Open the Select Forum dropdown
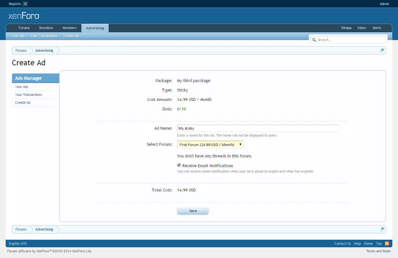 210,144
